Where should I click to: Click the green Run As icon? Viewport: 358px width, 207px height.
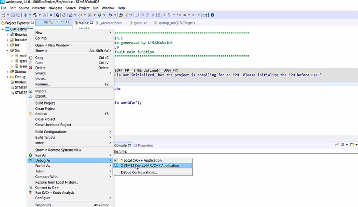click(x=31, y=155)
